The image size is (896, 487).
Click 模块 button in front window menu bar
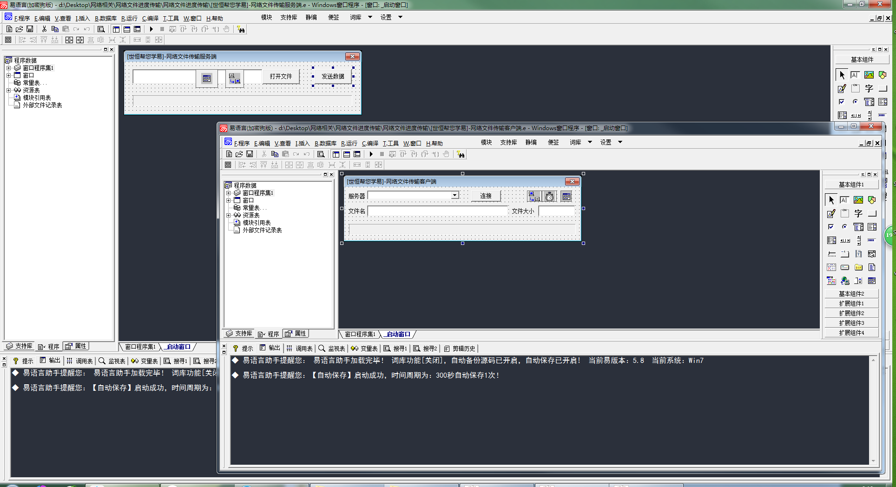pyautogui.click(x=486, y=142)
